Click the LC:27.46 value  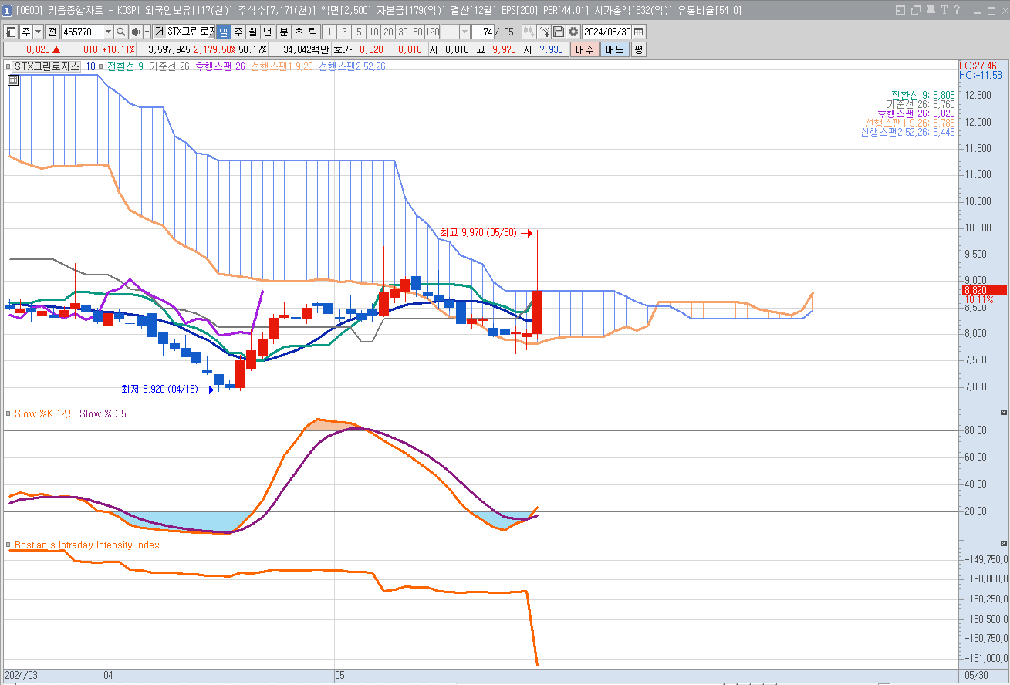[978, 66]
